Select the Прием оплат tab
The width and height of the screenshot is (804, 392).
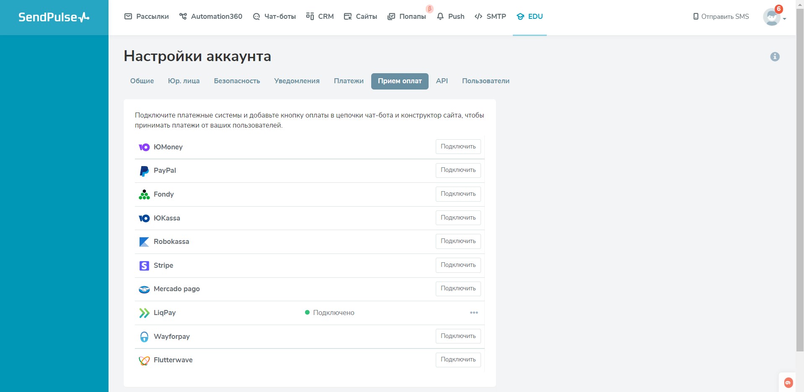400,81
